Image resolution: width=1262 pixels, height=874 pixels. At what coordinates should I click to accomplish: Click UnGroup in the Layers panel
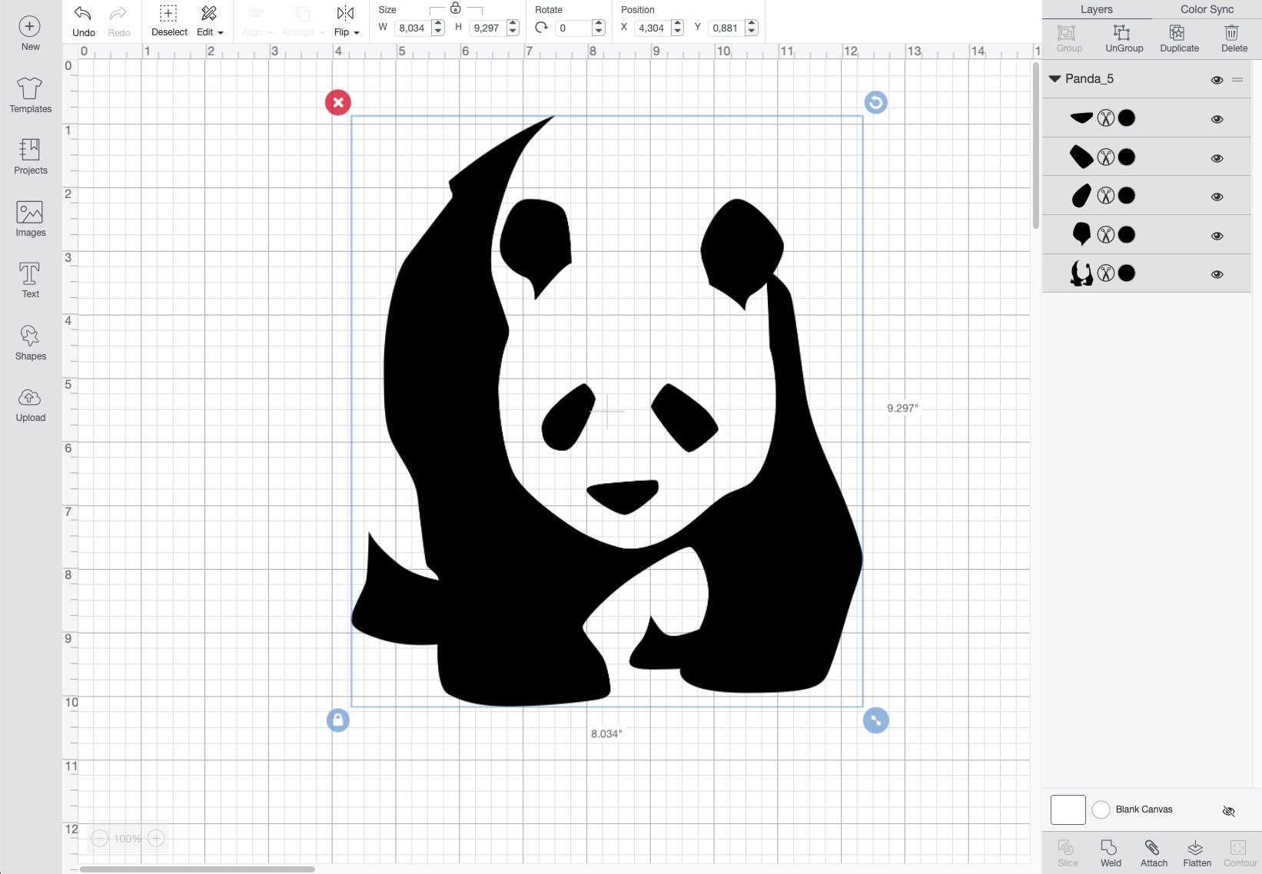[1124, 38]
